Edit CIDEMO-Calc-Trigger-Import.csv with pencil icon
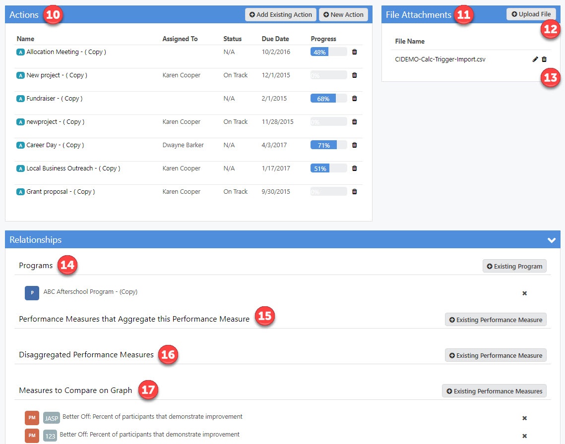This screenshot has width=565, height=444. (535, 59)
